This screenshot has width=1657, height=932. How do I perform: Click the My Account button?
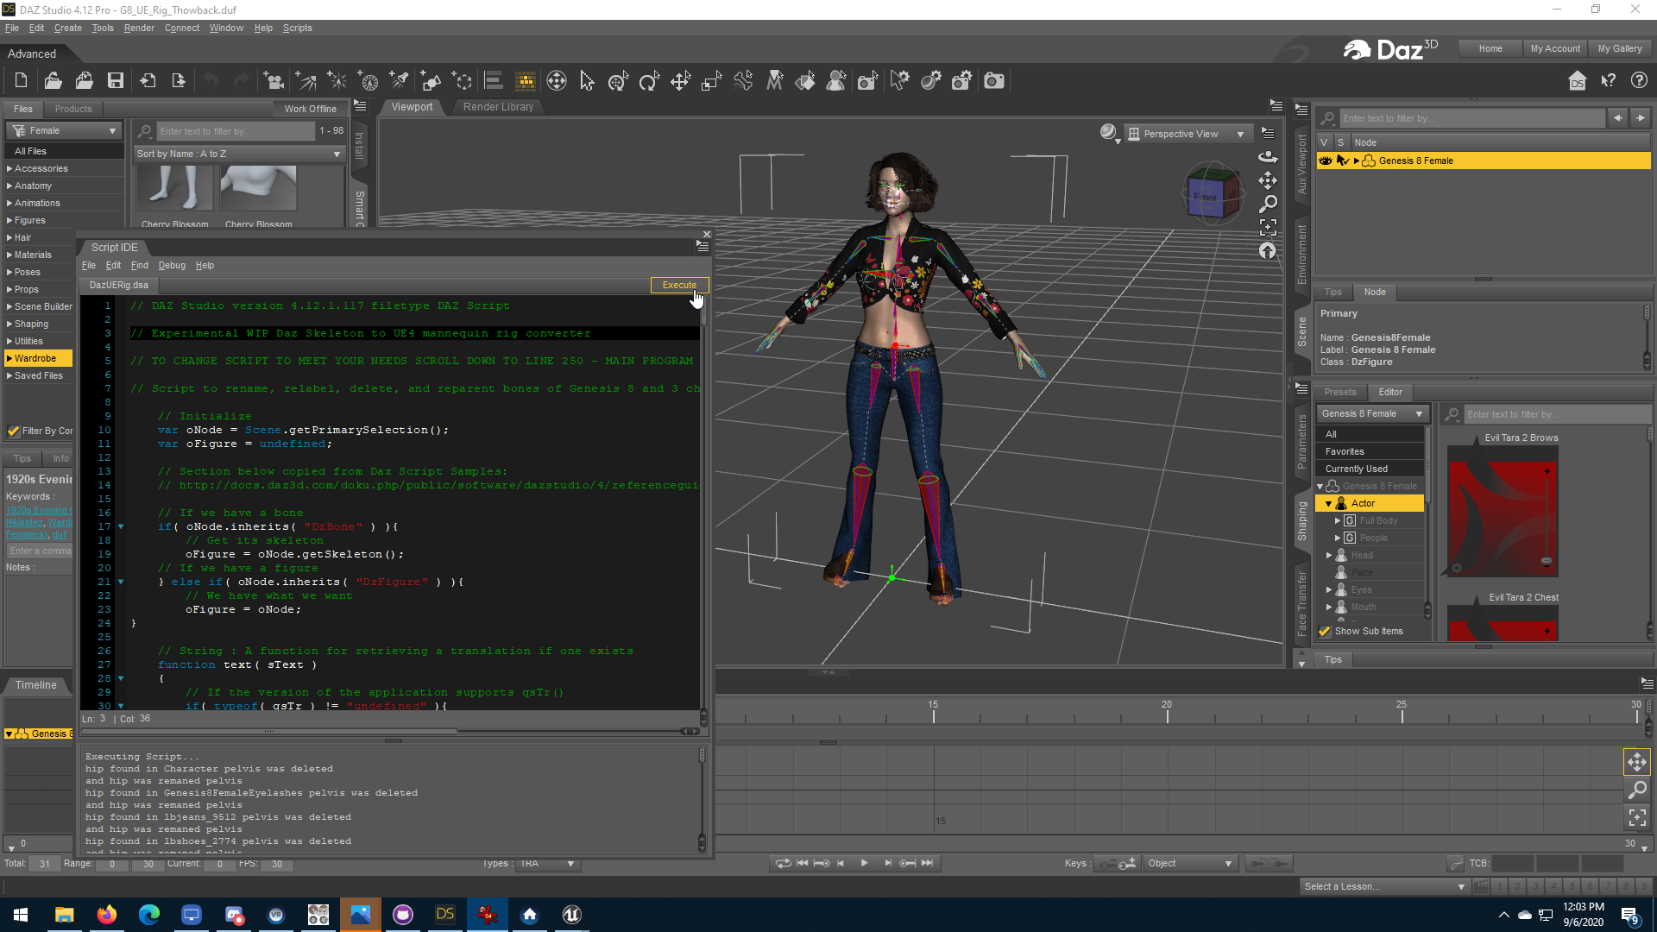pyautogui.click(x=1555, y=48)
